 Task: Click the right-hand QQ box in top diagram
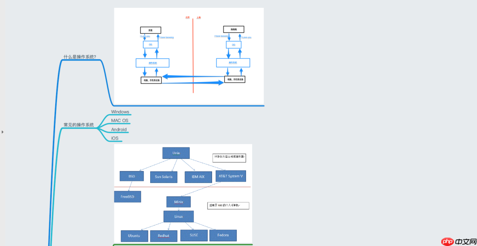tap(234, 45)
